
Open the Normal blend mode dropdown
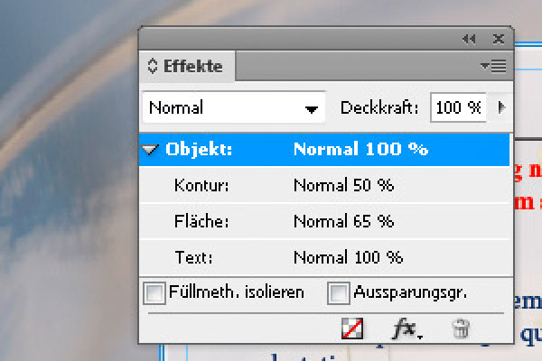(x=234, y=107)
